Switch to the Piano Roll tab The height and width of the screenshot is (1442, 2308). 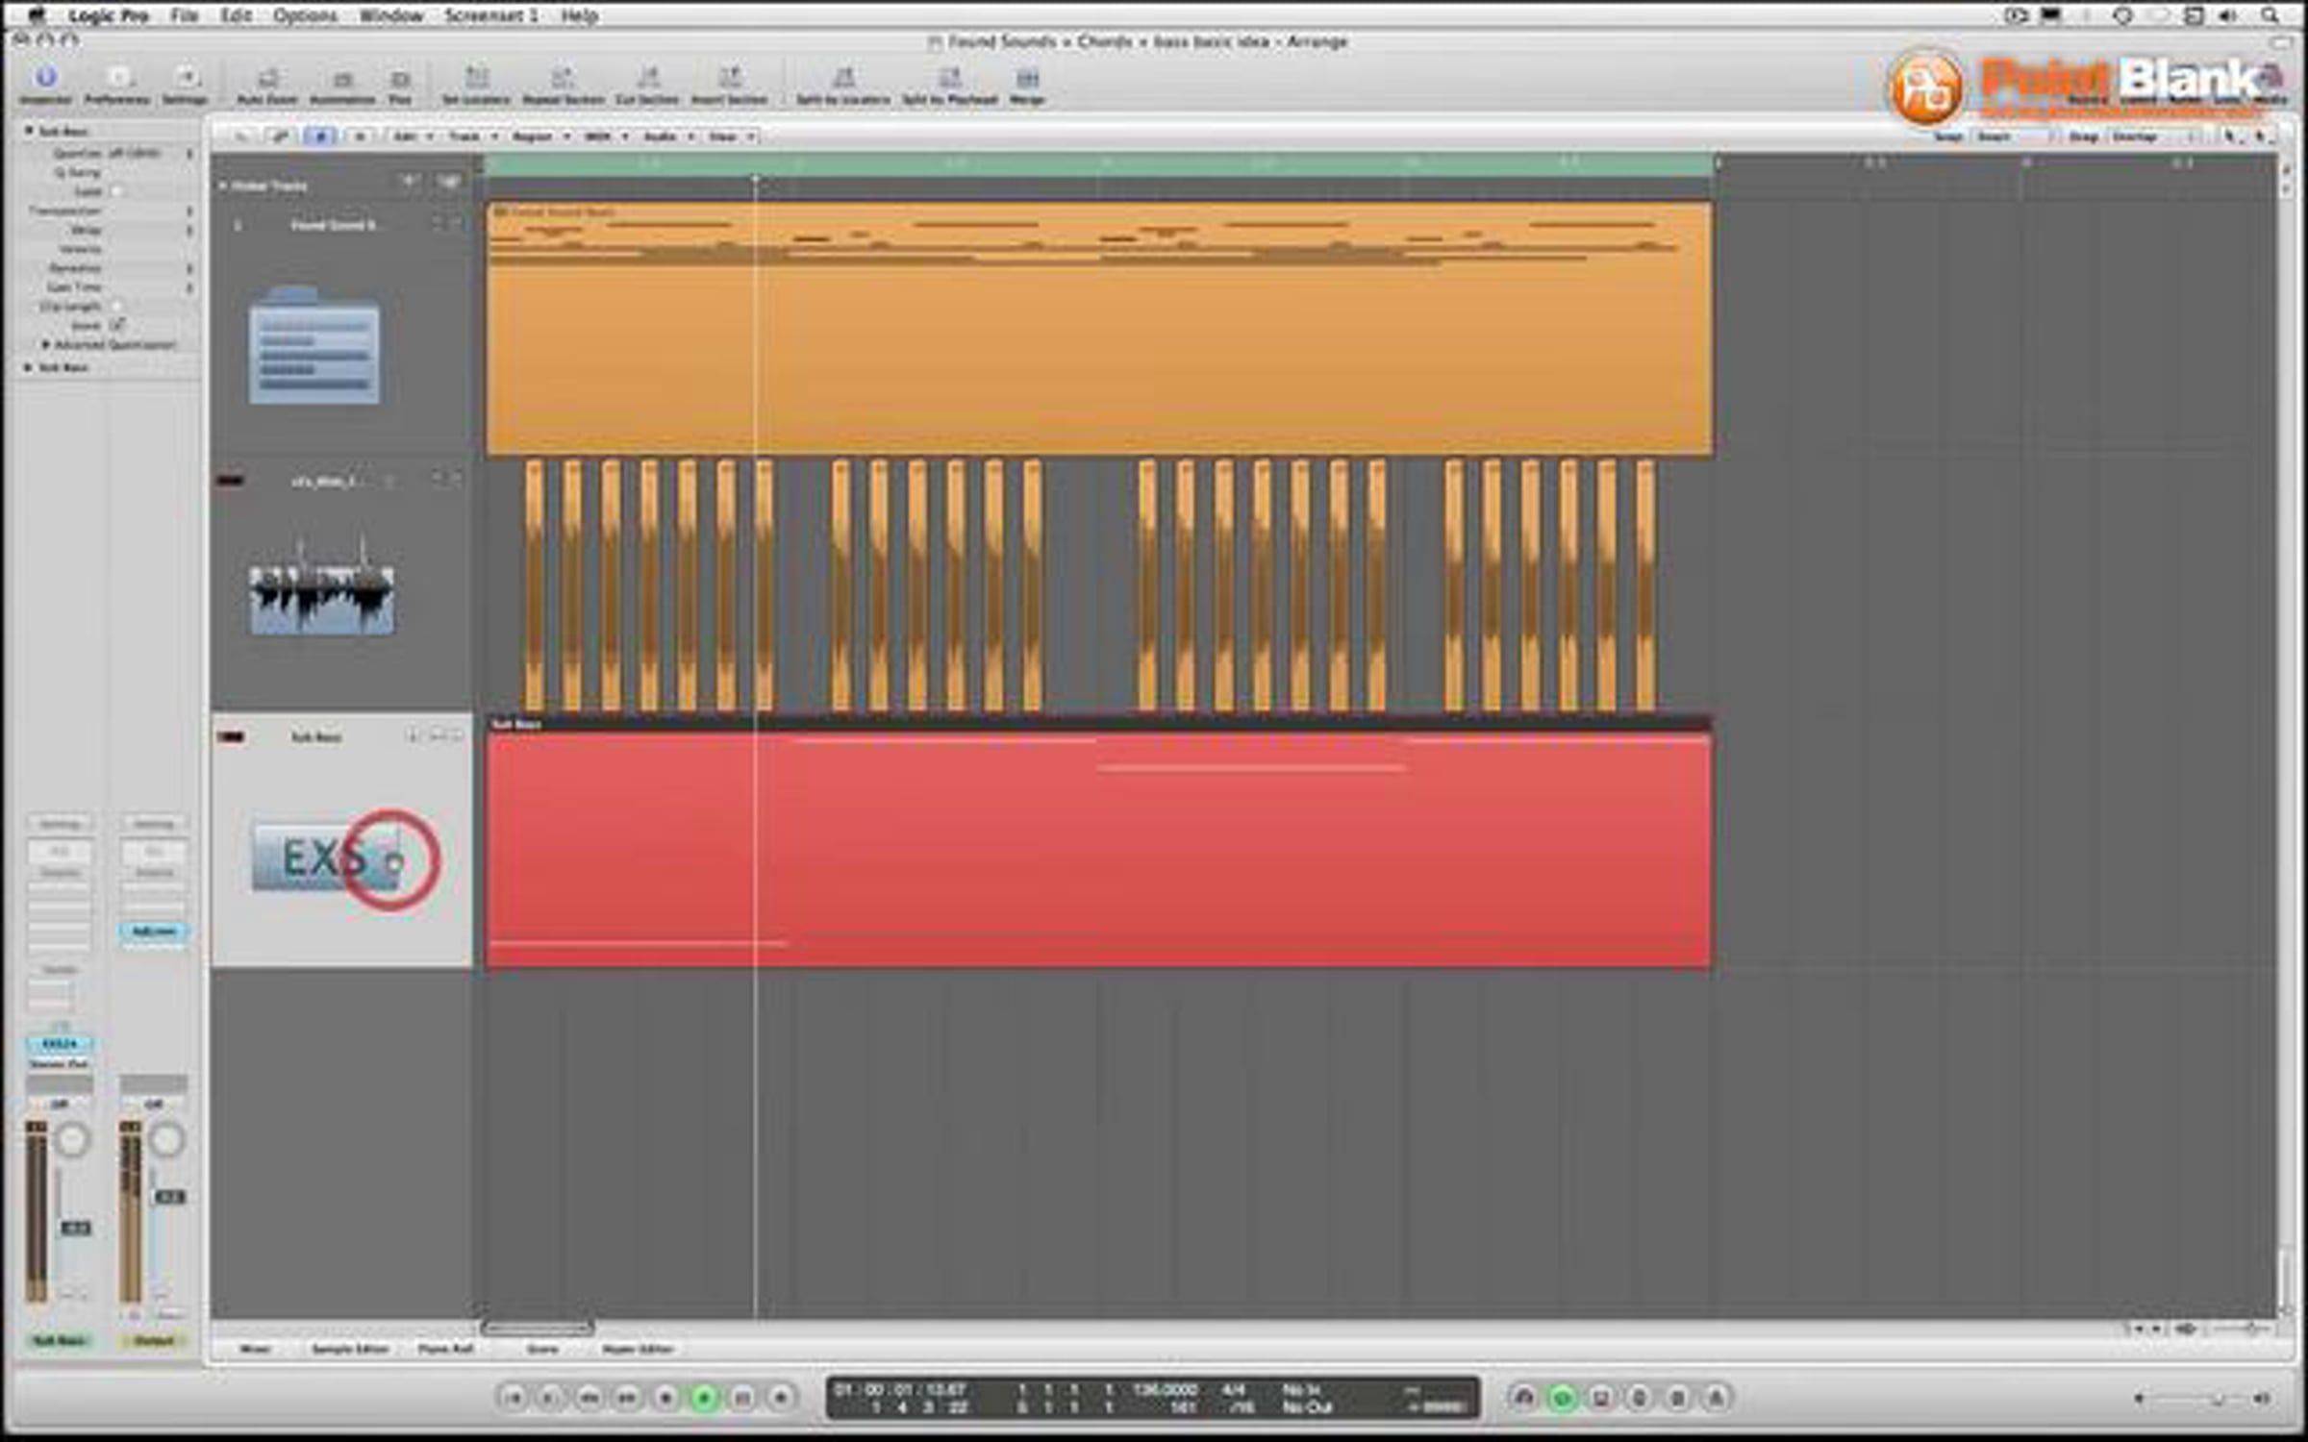coord(445,1350)
